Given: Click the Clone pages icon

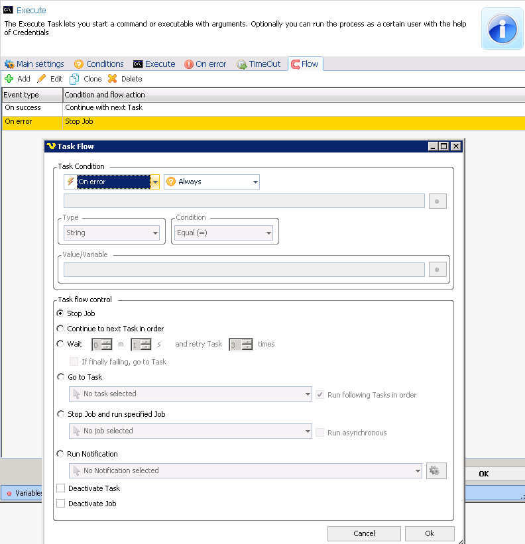Looking at the screenshot, I should [75, 79].
